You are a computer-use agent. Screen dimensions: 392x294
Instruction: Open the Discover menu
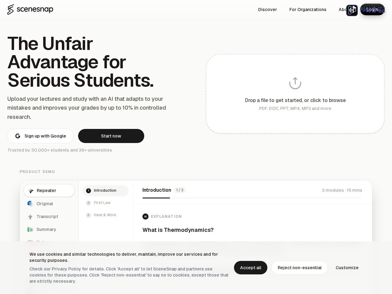click(x=267, y=9)
